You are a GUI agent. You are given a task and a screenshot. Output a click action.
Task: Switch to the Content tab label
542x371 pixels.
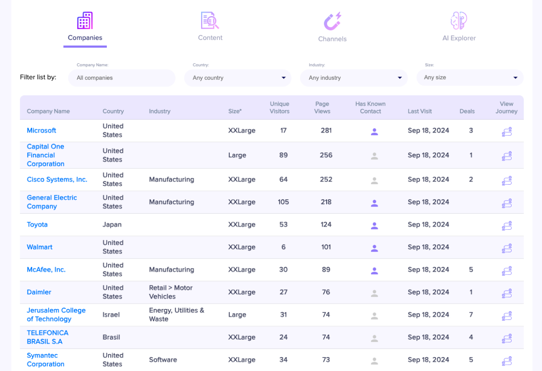click(210, 38)
